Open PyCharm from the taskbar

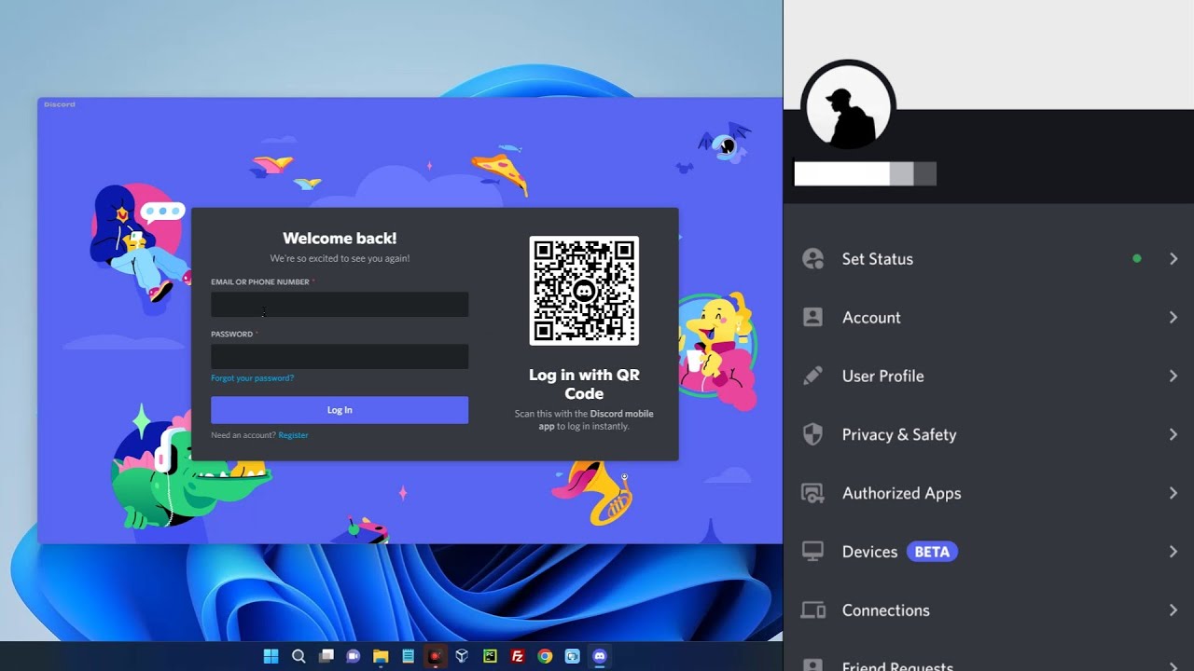[x=490, y=656]
